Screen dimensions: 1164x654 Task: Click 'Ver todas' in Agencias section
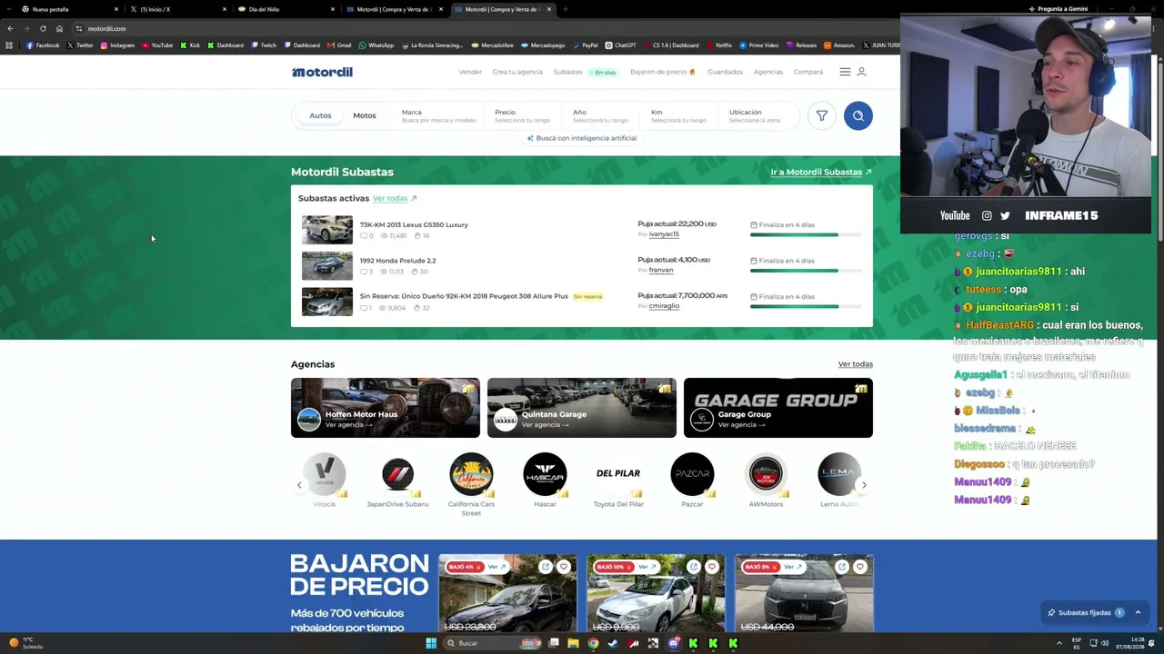point(855,364)
